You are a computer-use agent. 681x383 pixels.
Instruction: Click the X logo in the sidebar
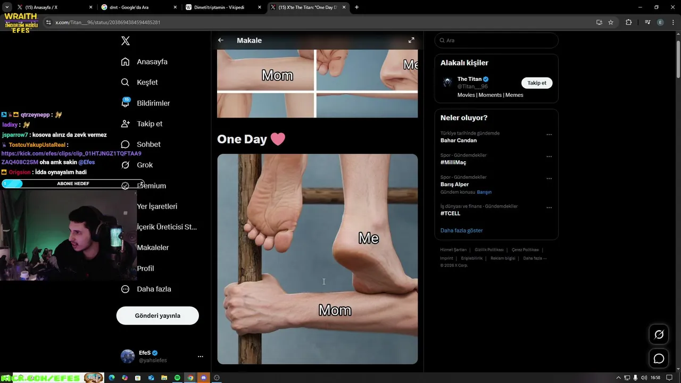126,41
